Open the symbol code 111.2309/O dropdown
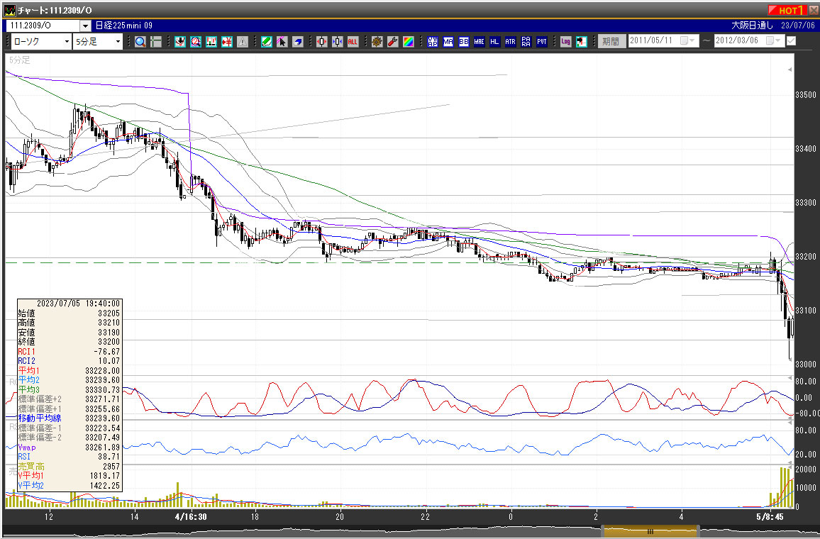Viewport: 820px width, 539px height. coord(86,26)
